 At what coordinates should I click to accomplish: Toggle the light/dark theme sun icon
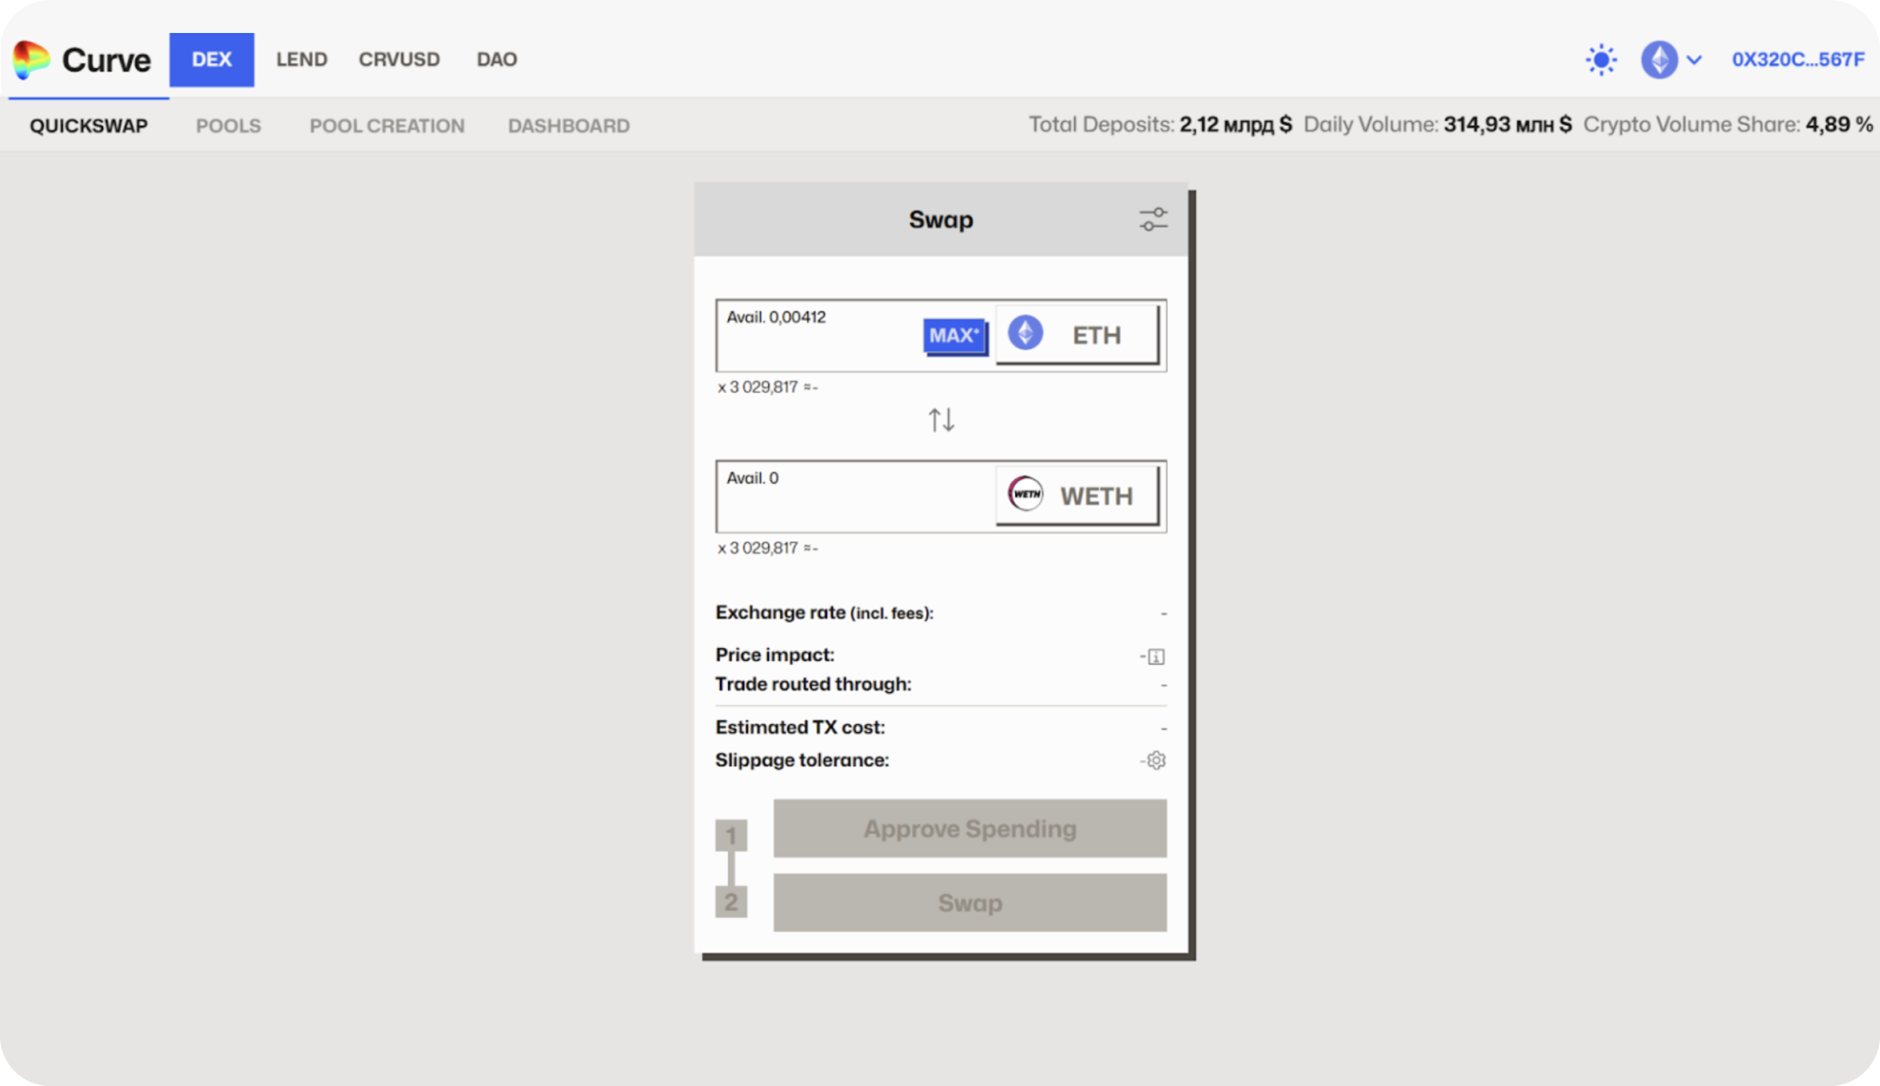tap(1601, 60)
